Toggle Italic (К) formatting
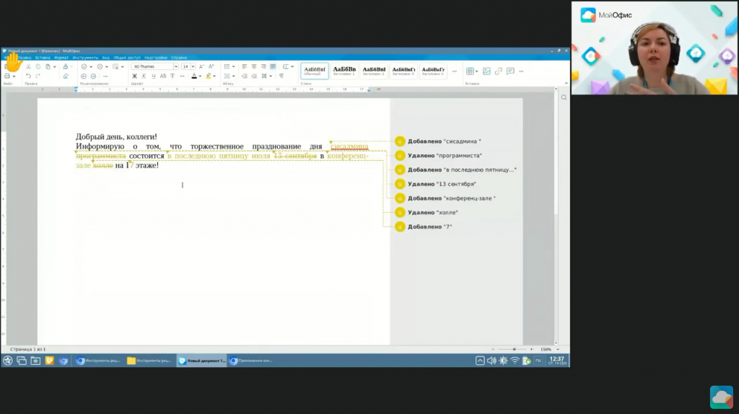Screen dimensions: 739x414 (x=144, y=76)
